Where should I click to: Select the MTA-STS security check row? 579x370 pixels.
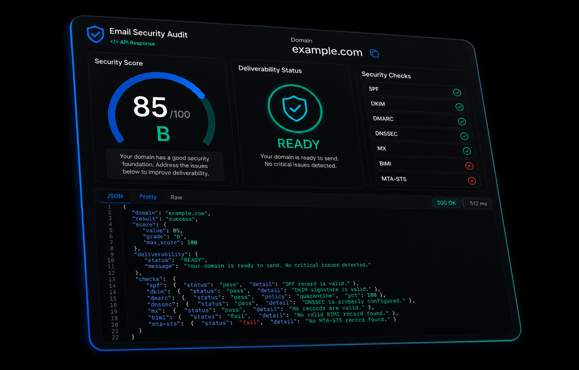429,180
